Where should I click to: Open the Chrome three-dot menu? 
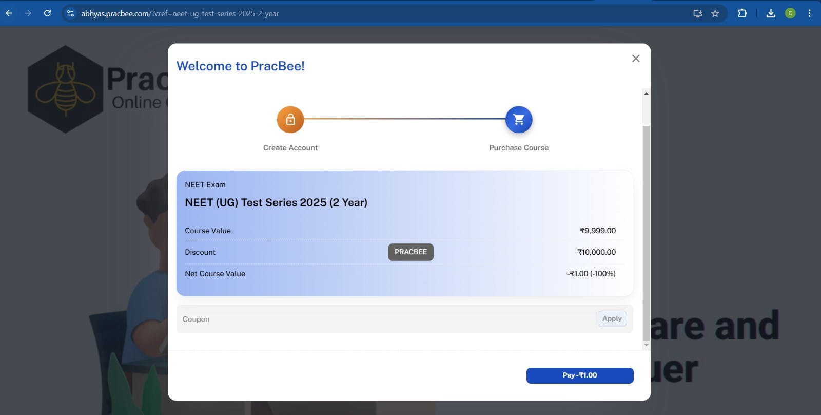click(809, 13)
